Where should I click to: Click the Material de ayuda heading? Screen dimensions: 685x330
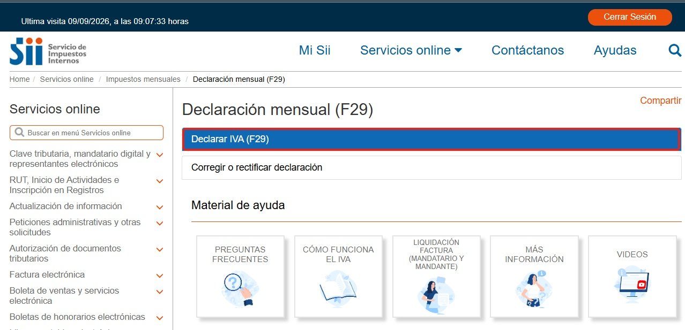(x=238, y=205)
